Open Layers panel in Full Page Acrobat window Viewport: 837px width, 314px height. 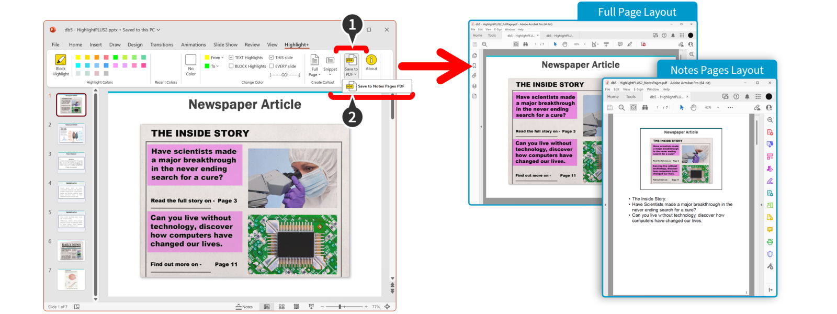[474, 86]
